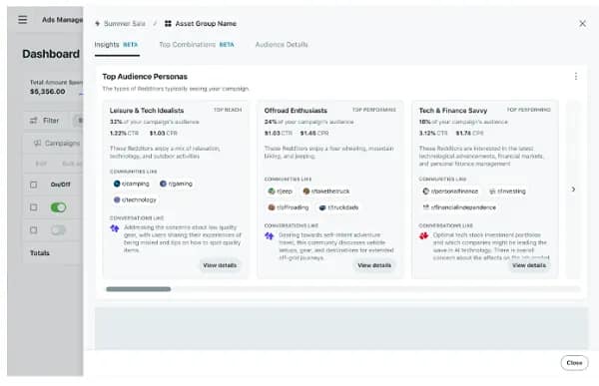Screen dimensions: 599x386
Task: Click the $5,356.00 total amount value
Action: click(47, 92)
